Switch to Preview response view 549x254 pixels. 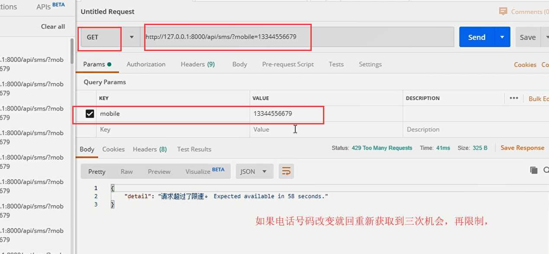[x=159, y=171]
